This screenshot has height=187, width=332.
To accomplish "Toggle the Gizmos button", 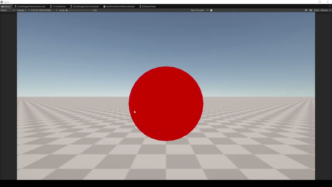I will tap(324, 10).
